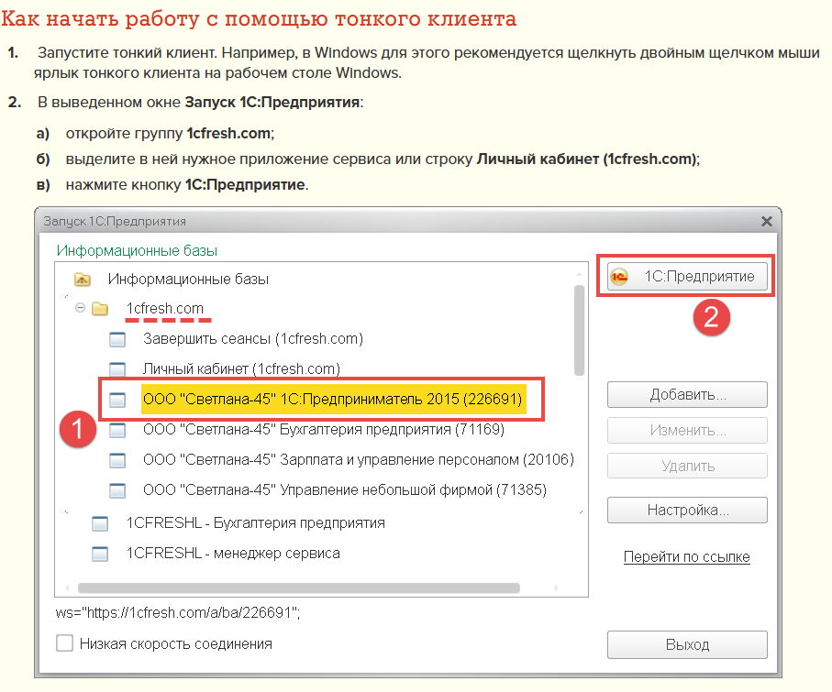Screen dimensions: 832x692
Task: Click the green Информационные базы heading
Action: (x=137, y=250)
